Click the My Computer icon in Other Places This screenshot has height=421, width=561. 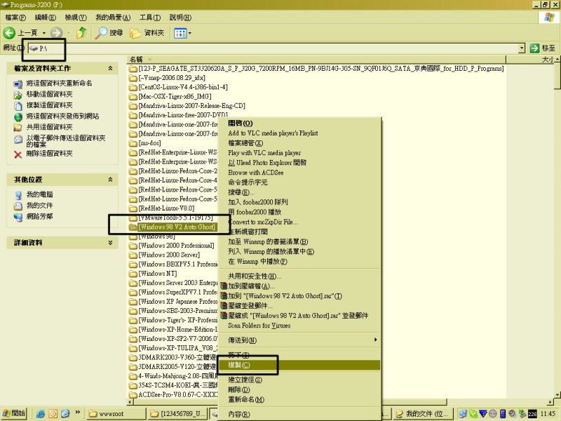[x=18, y=195]
